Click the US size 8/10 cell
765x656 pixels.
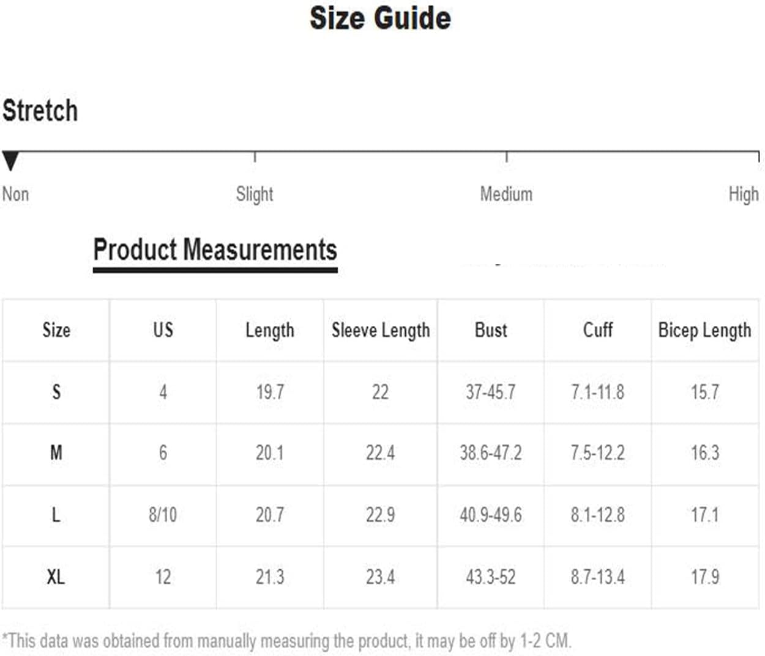(x=163, y=515)
